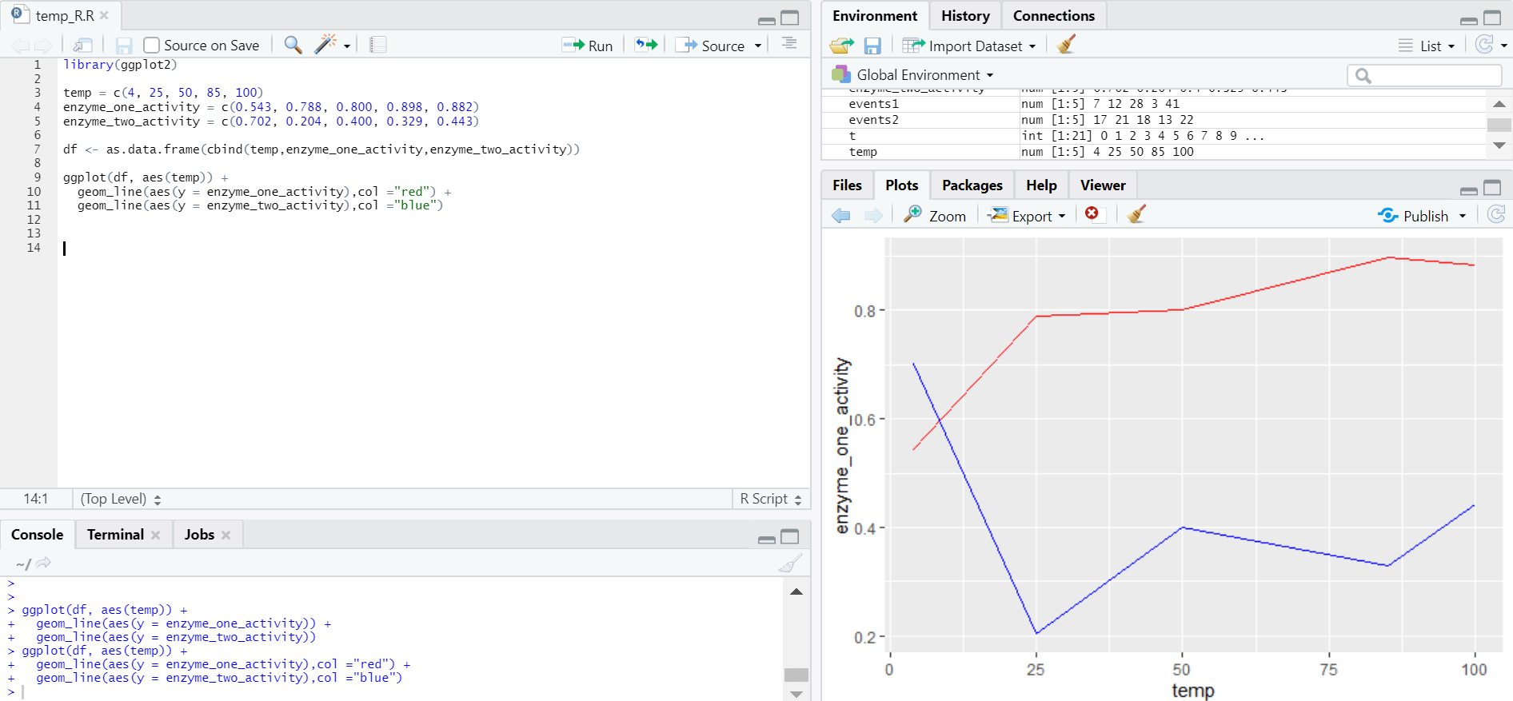1513x701 pixels.
Task: Close the temp_R.R editor tab
Action: click(104, 15)
